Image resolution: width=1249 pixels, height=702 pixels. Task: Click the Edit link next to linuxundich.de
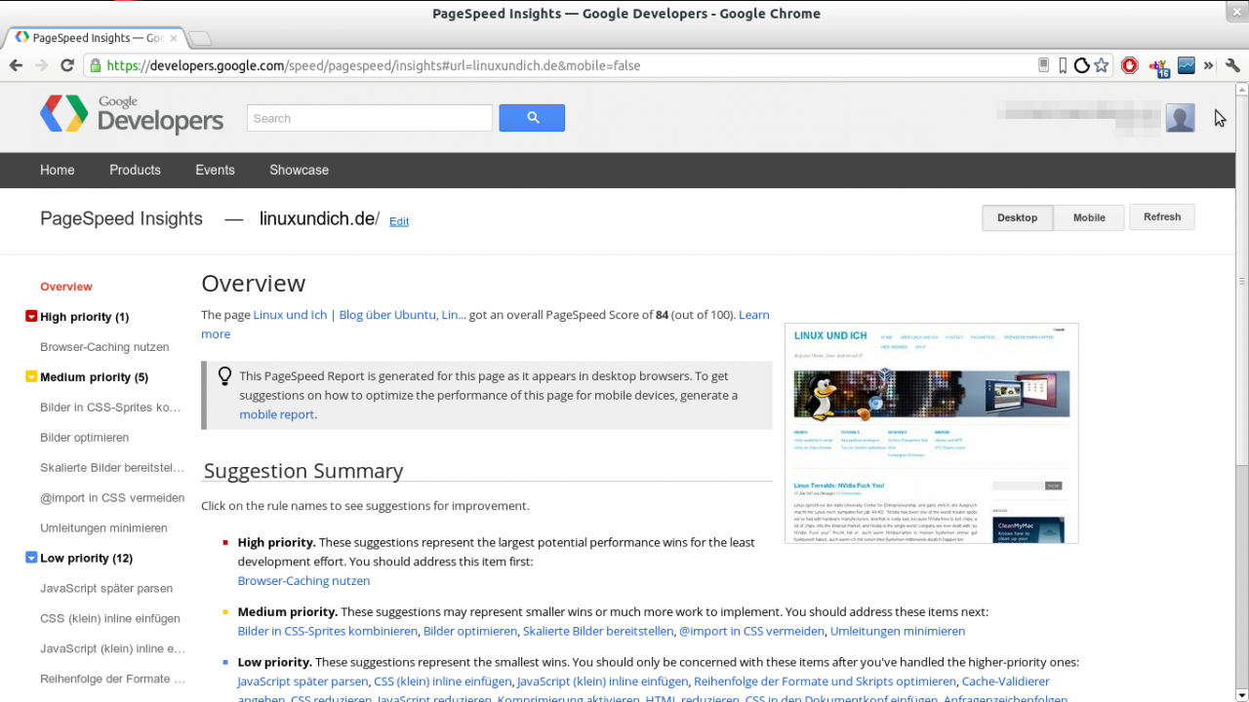pyautogui.click(x=399, y=221)
